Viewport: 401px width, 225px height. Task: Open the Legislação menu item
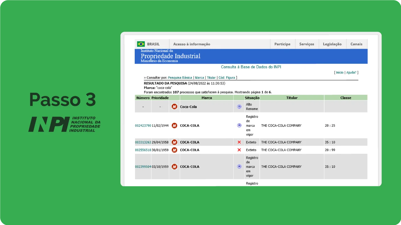(332, 44)
